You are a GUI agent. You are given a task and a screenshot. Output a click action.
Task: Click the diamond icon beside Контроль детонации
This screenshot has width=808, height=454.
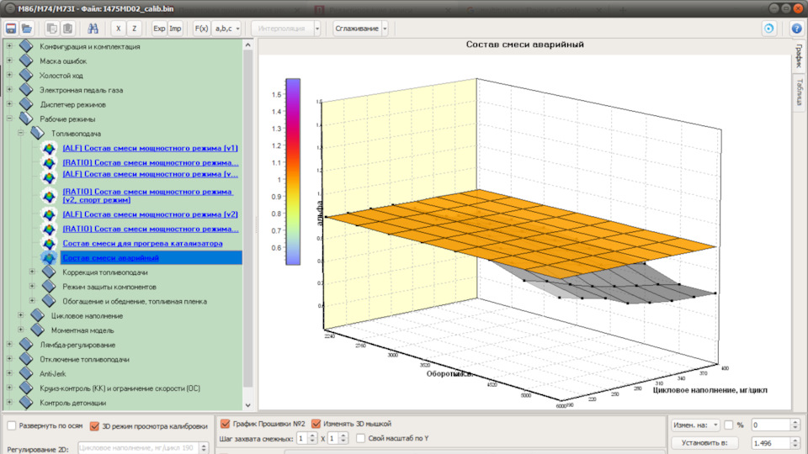tap(26, 403)
